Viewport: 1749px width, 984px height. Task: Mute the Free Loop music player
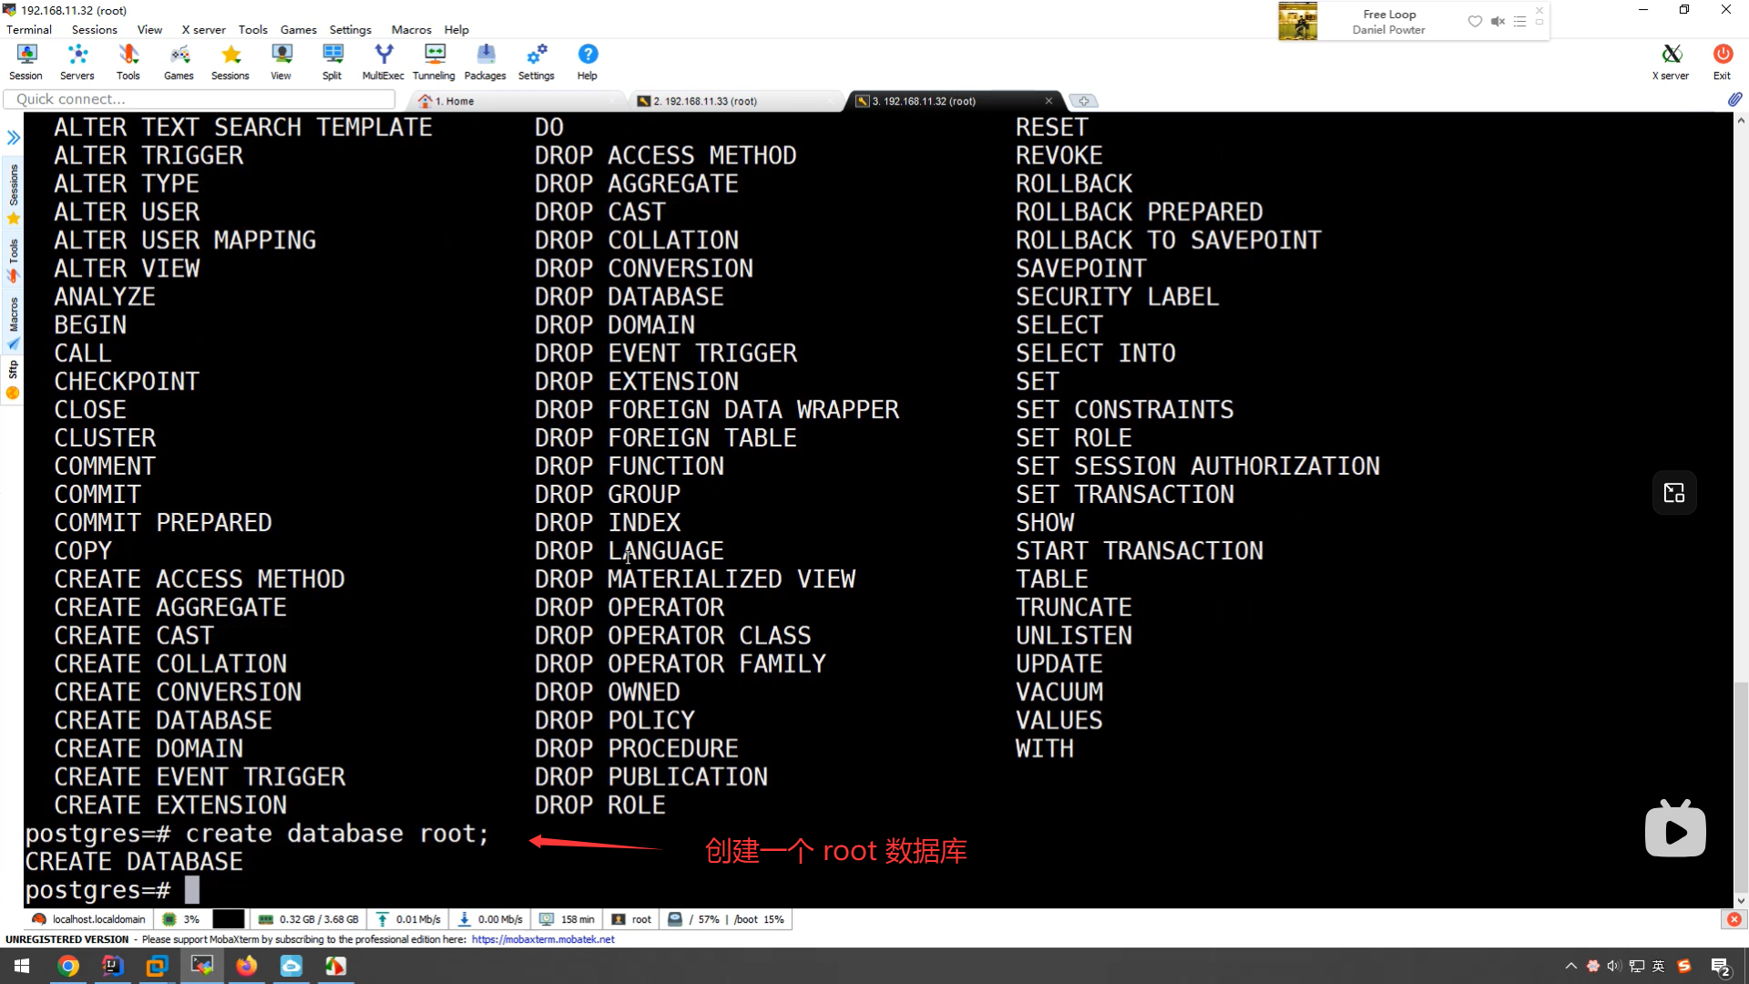pos(1498,21)
